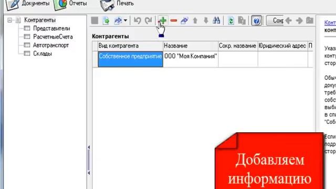Open search with the binoculars icon
336x189 pixels.
pos(216,20)
